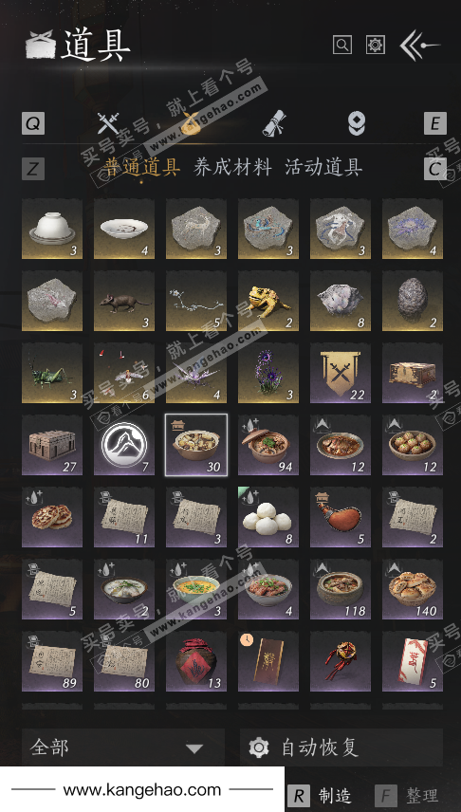Select the scroll category icon

pyautogui.click(x=274, y=123)
